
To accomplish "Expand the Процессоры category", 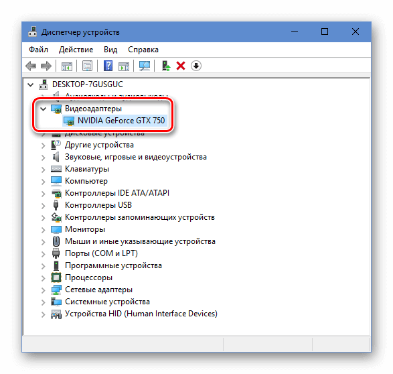I will 44,278.
